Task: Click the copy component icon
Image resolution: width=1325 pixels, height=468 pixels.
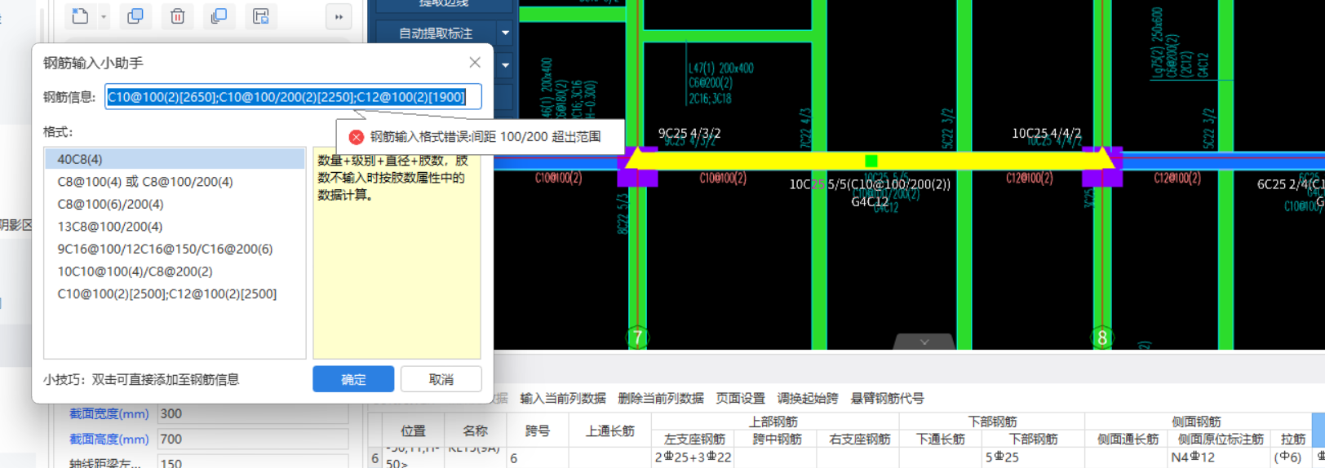Action: pos(135,16)
